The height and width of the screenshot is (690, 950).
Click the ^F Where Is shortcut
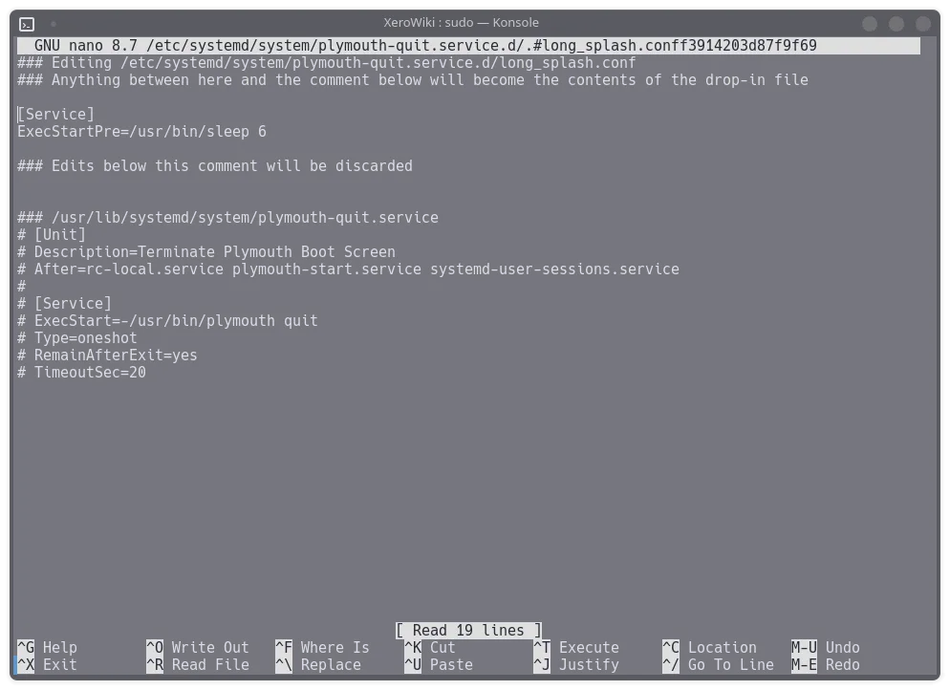click(x=322, y=647)
